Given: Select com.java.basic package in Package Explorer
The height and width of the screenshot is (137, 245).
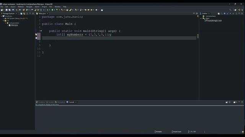Looking at the screenshot, I should (14, 23).
